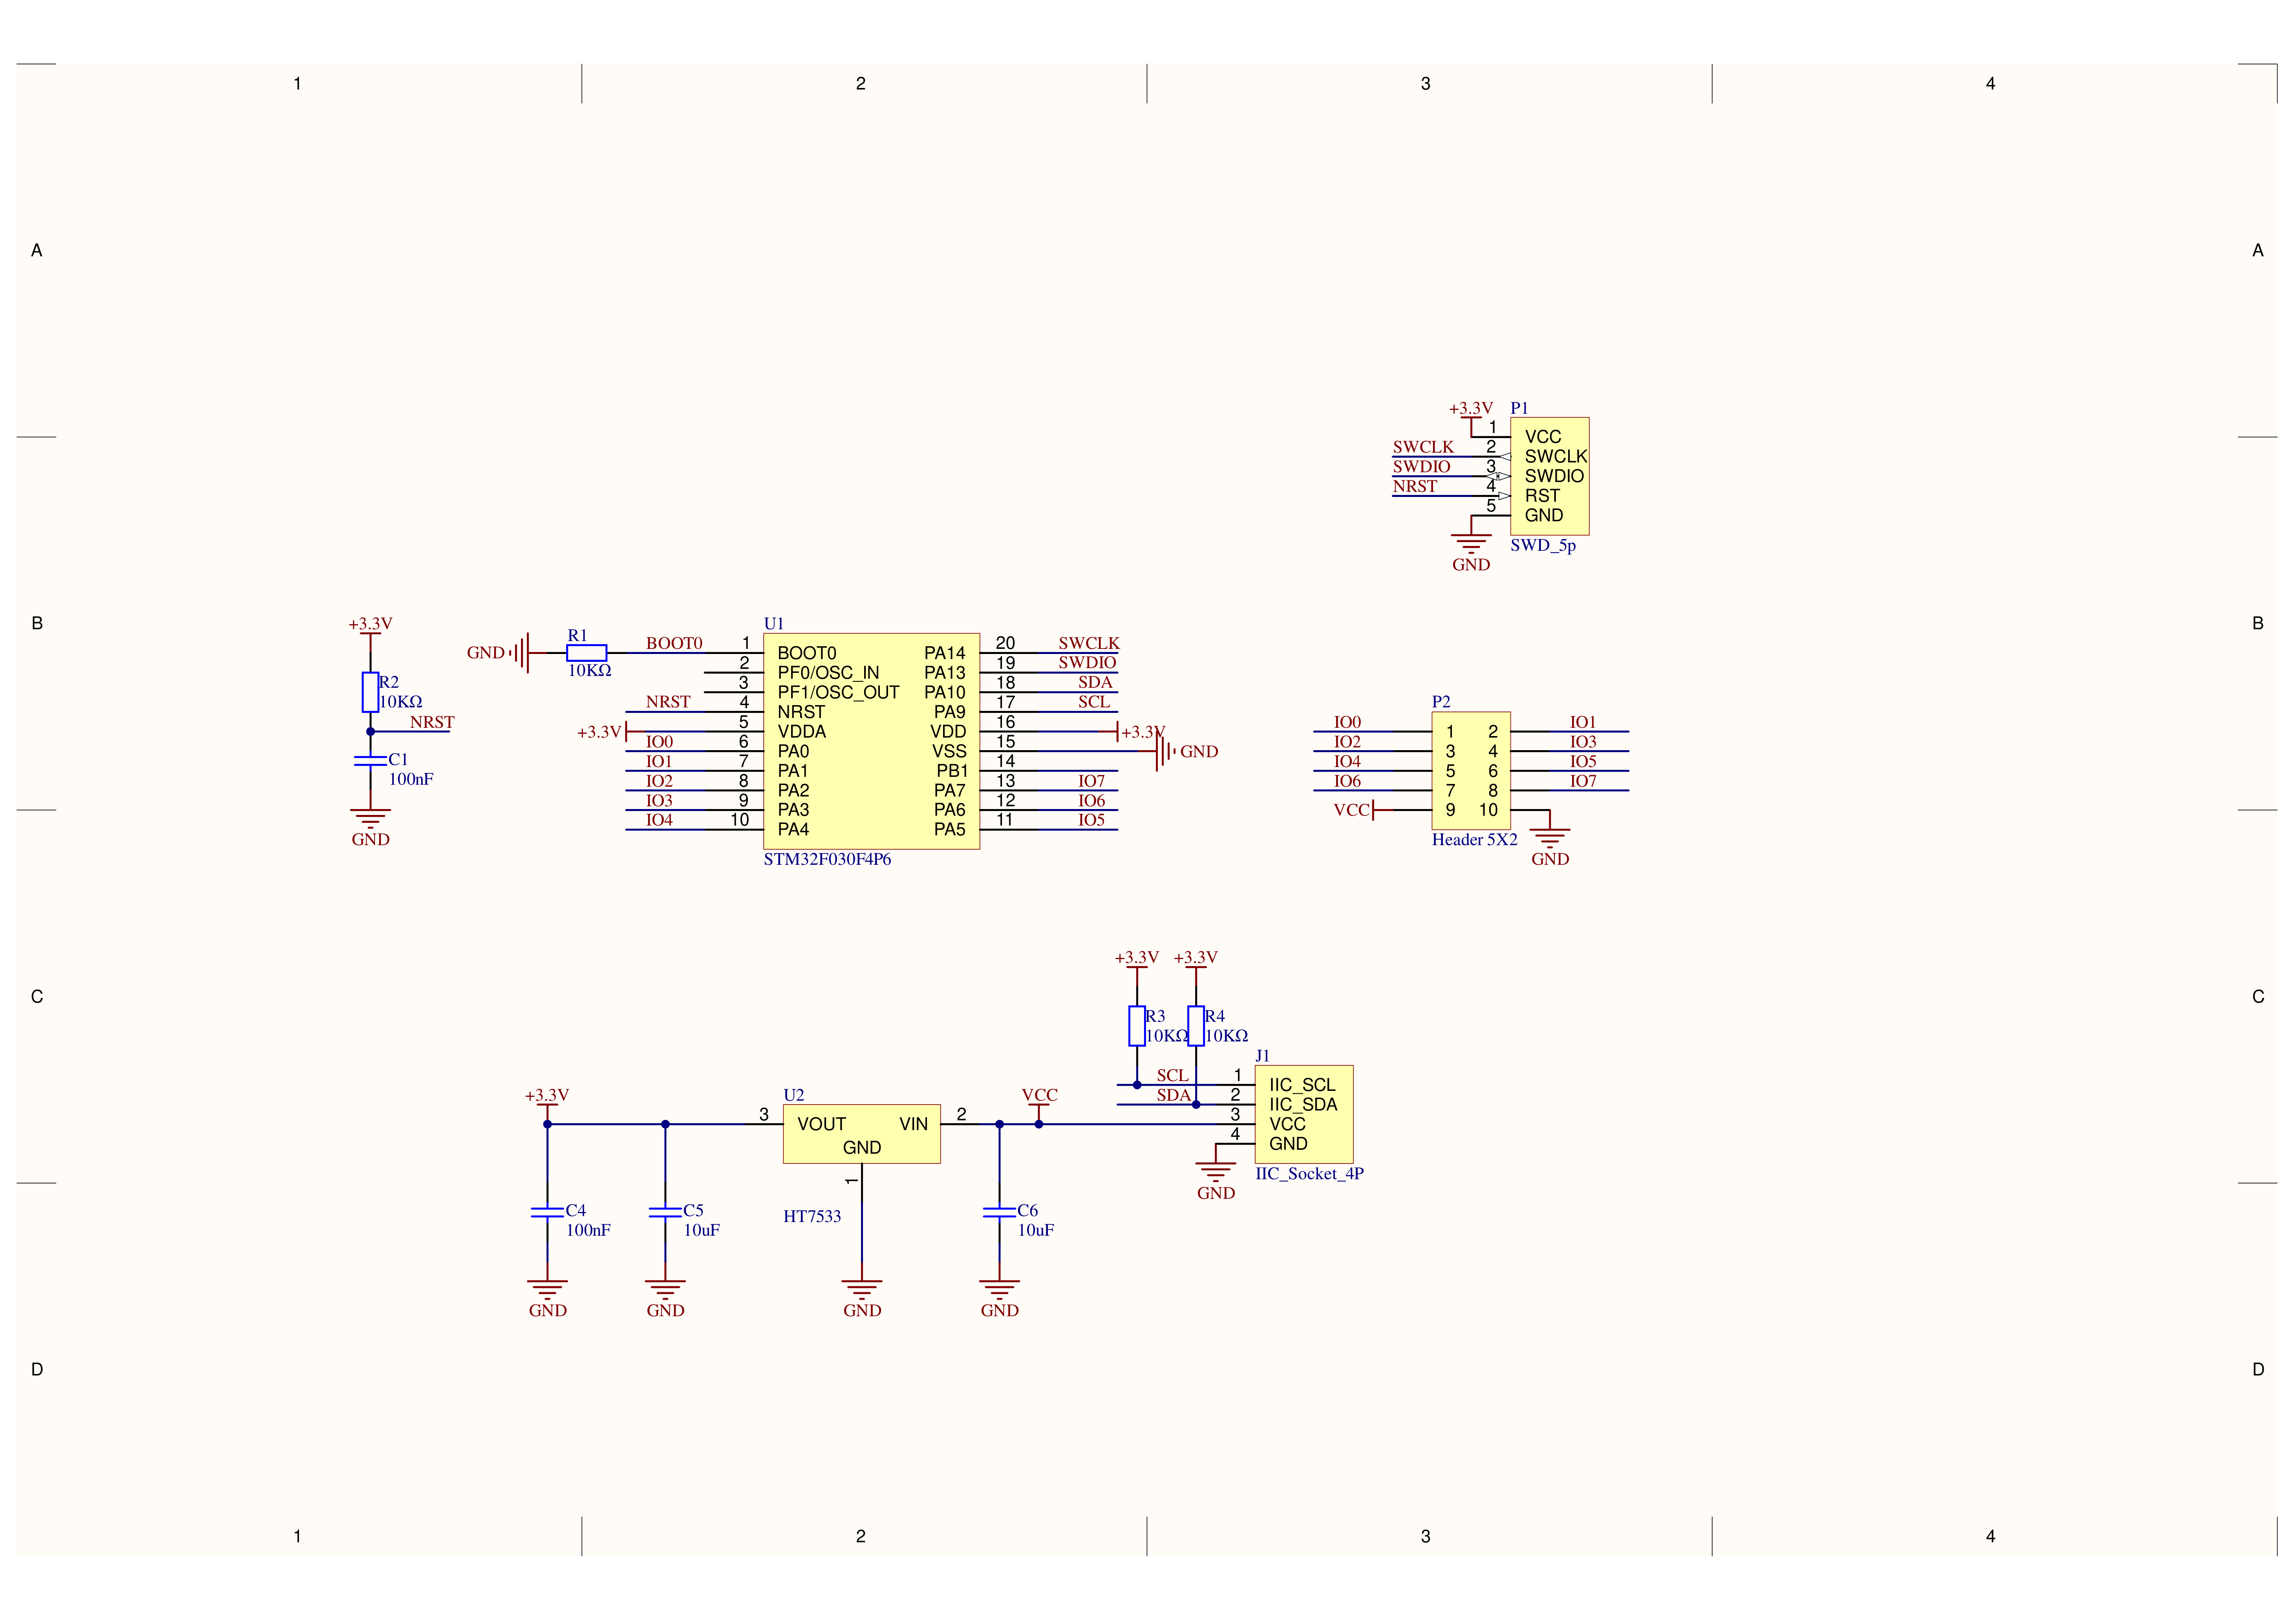Select the R4 pull-up resistor symbol

1196,1026
